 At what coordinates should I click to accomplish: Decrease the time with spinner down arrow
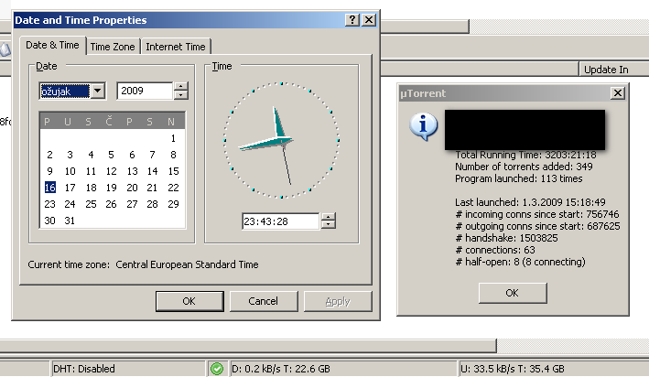329,225
